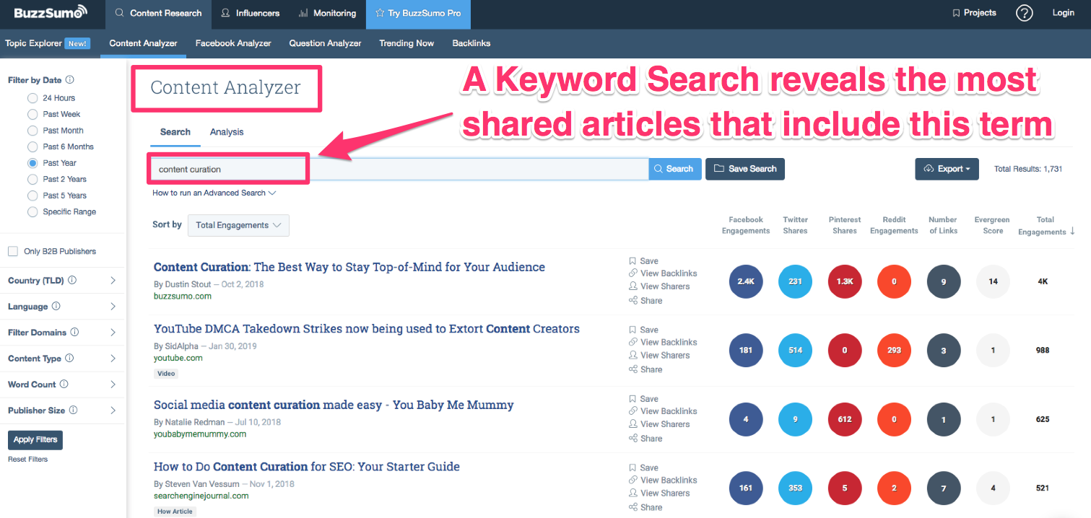Open the Backlinks tab

[471, 43]
